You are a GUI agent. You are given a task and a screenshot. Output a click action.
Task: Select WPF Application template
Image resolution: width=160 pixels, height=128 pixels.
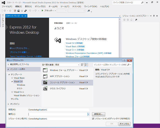[x=67, y=76]
